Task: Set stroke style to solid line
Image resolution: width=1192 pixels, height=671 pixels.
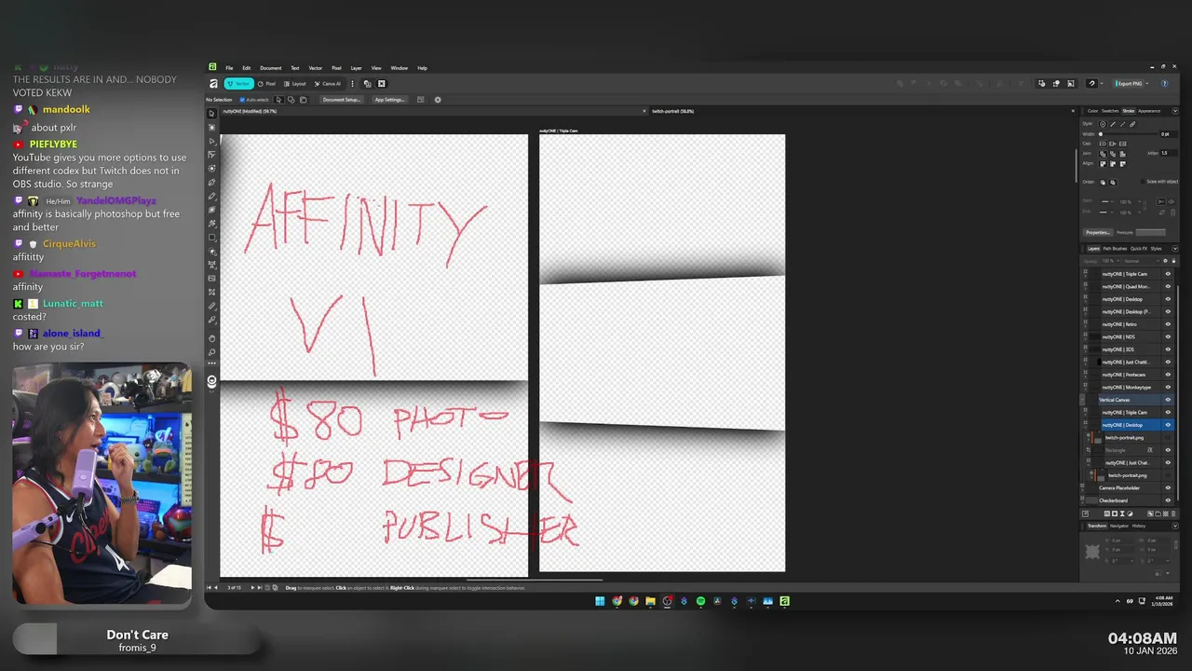Action: click(1113, 124)
